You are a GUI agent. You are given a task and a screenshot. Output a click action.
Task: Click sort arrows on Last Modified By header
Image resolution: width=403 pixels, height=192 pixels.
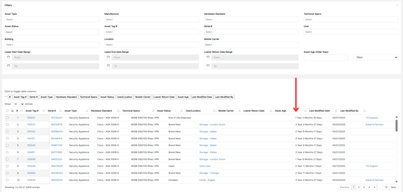pyautogui.click(x=365, y=111)
